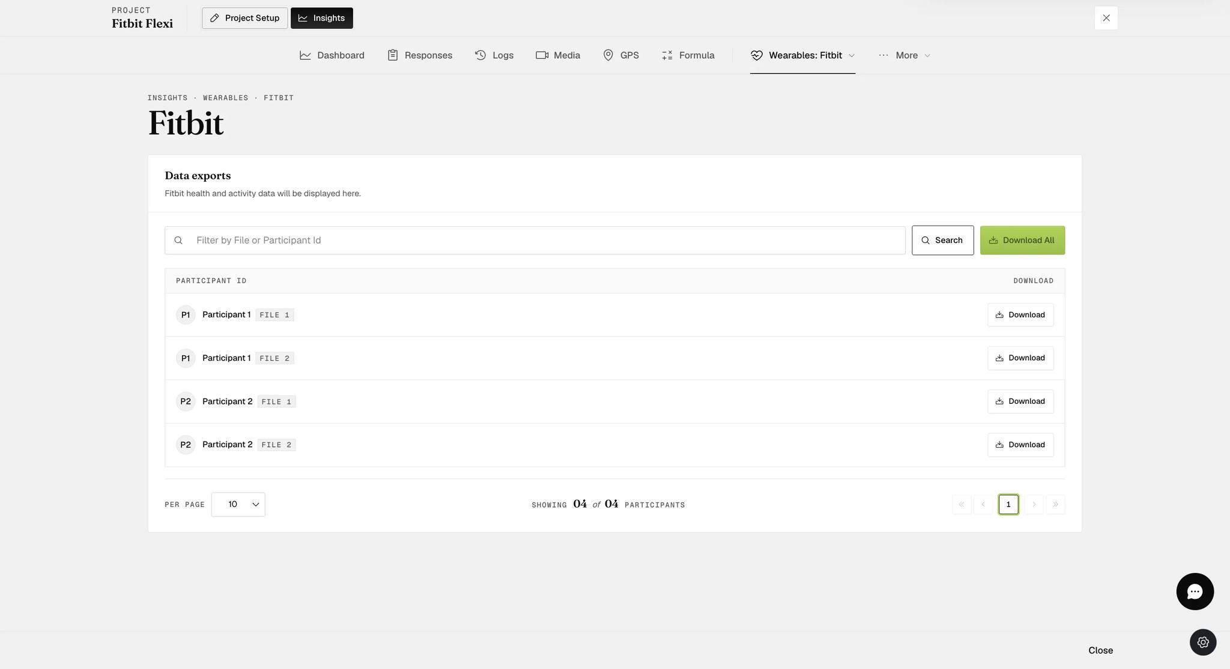Screen dimensions: 1230x669
Task: Download Participant 2 File 2
Action: pyautogui.click(x=1020, y=445)
